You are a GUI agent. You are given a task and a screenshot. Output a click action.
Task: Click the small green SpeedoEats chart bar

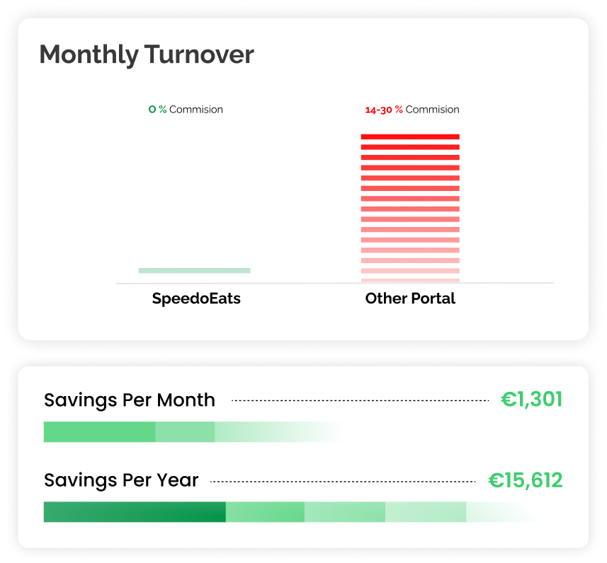194,271
